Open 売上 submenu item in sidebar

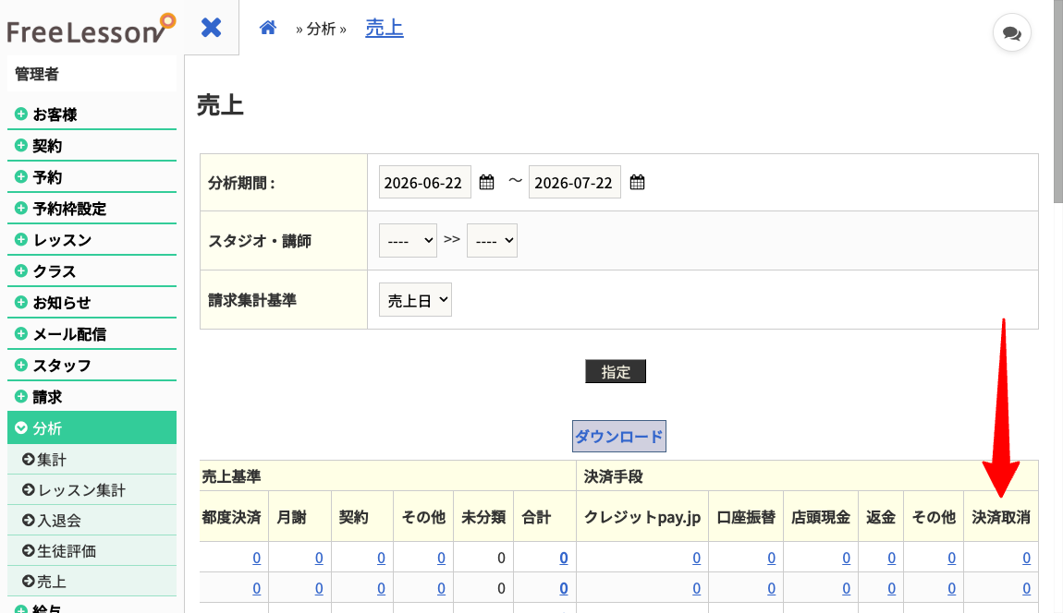(x=92, y=582)
